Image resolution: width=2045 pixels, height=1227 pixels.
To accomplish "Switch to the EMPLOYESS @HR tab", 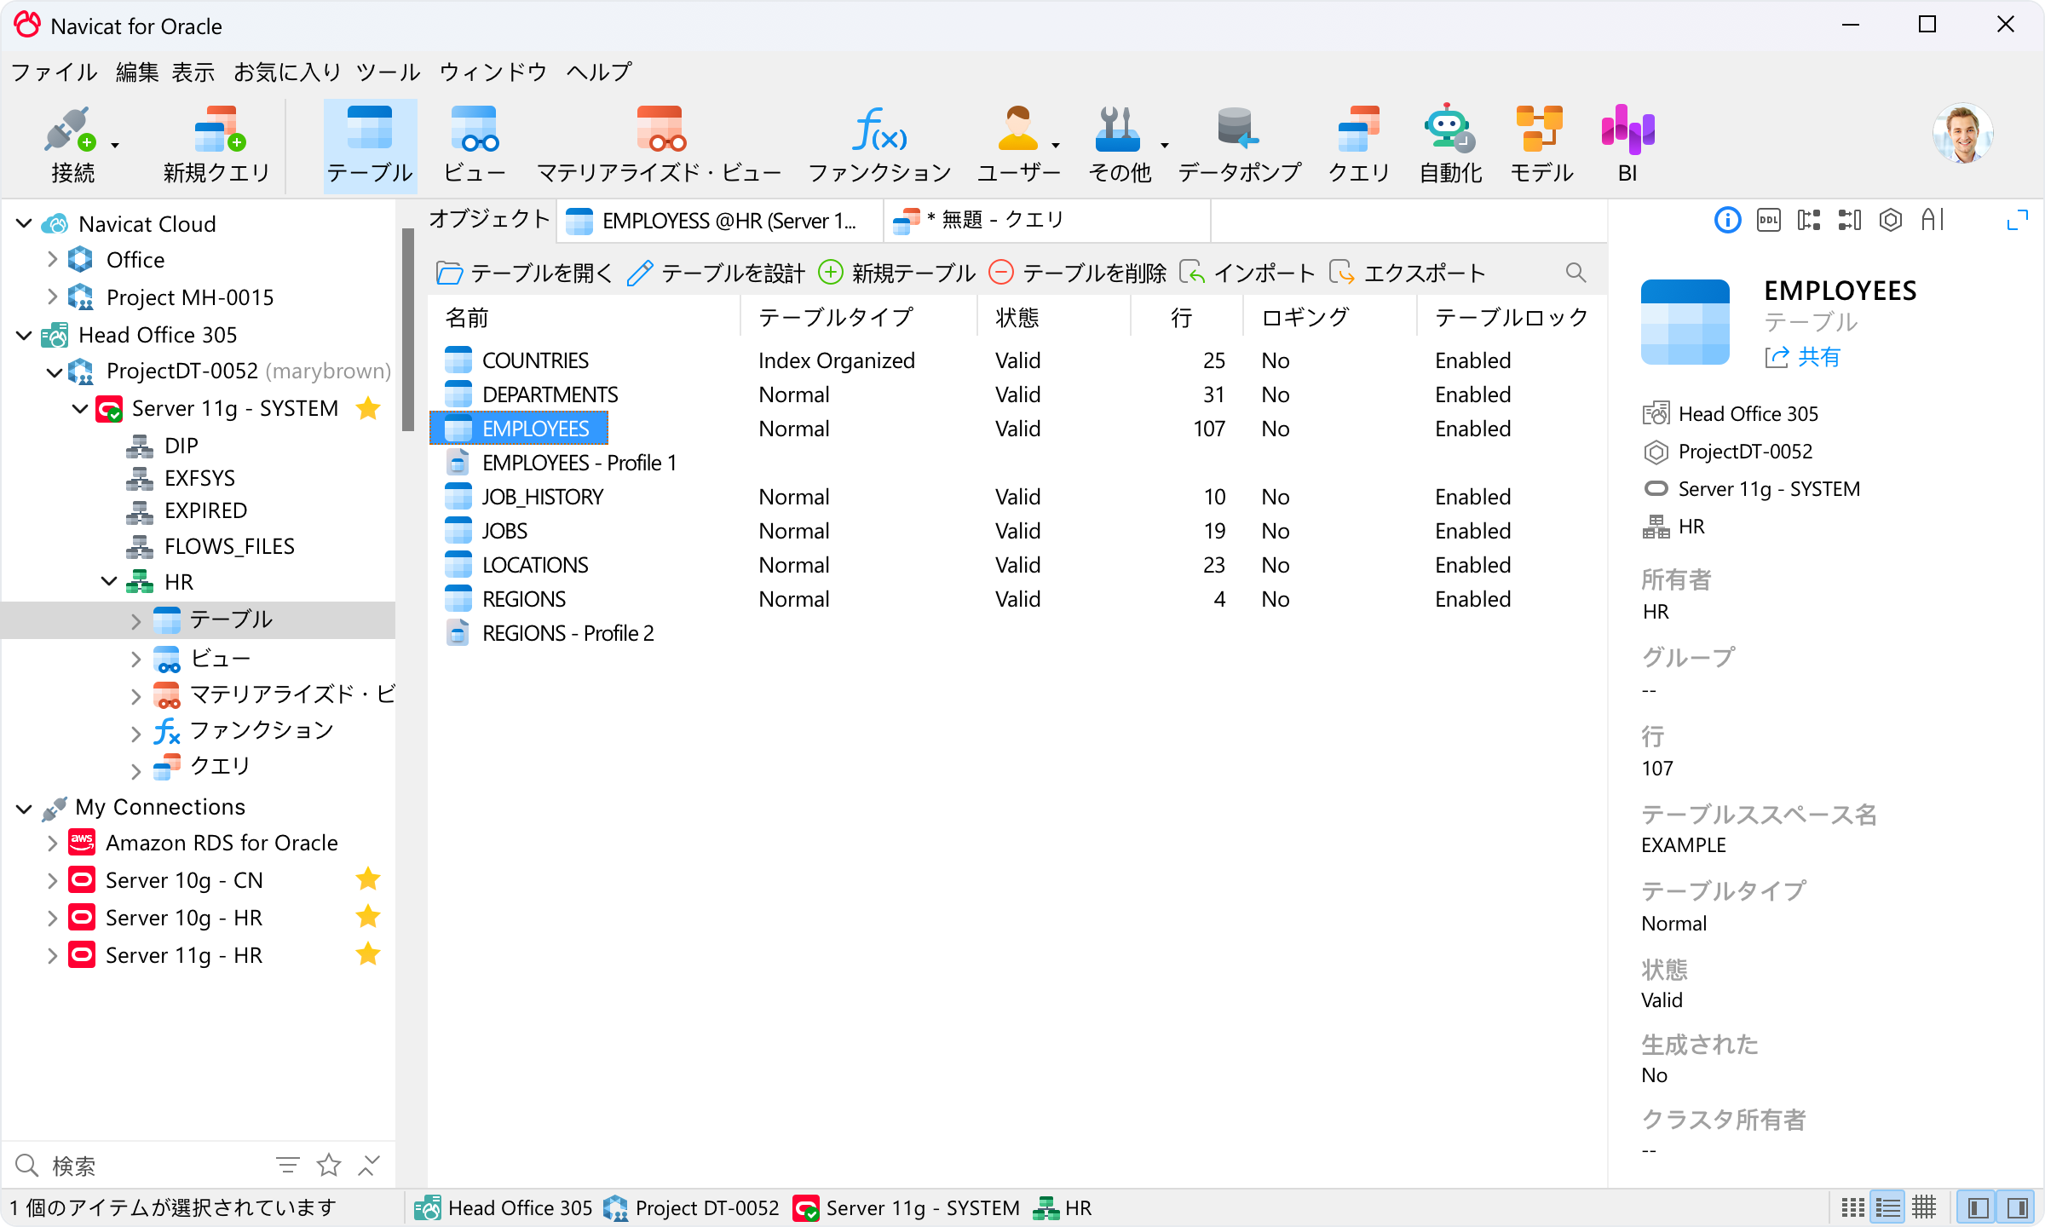I will click(x=720, y=221).
